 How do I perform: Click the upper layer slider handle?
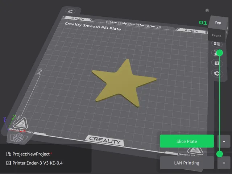click(220, 53)
